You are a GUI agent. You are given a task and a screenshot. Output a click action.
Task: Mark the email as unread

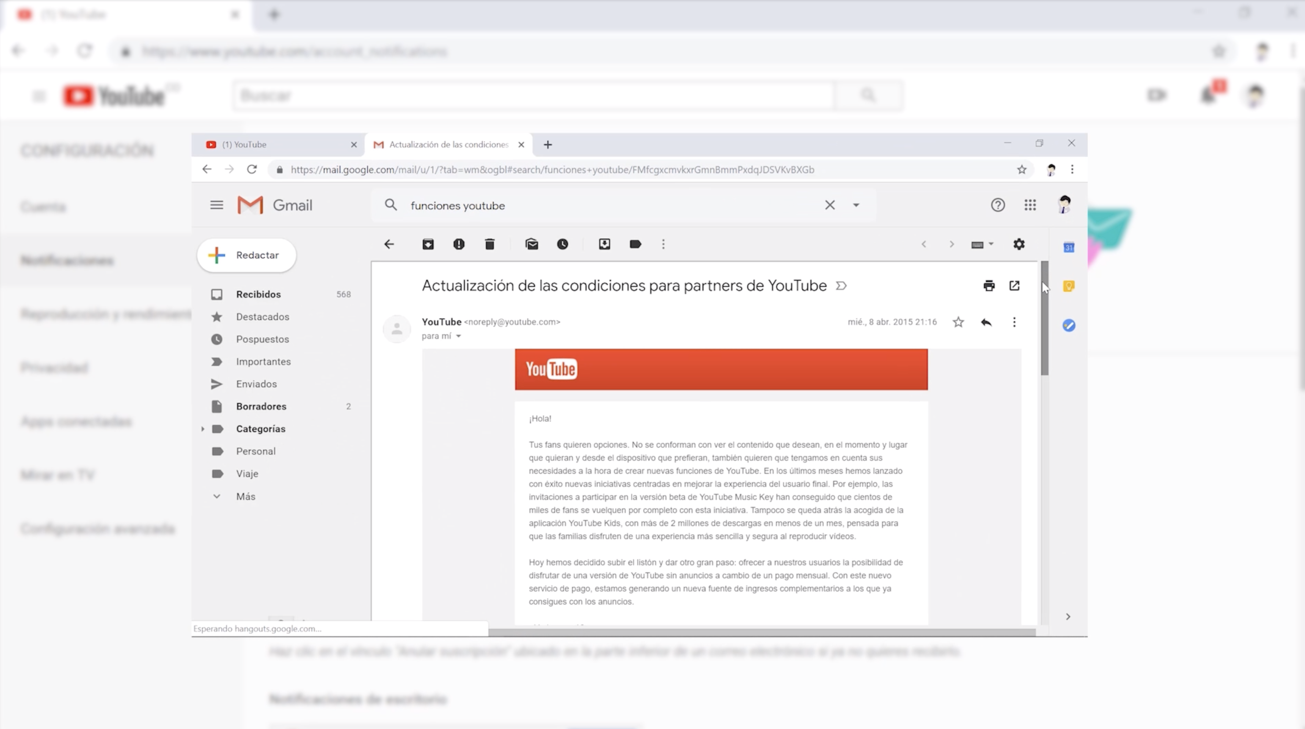[531, 244]
